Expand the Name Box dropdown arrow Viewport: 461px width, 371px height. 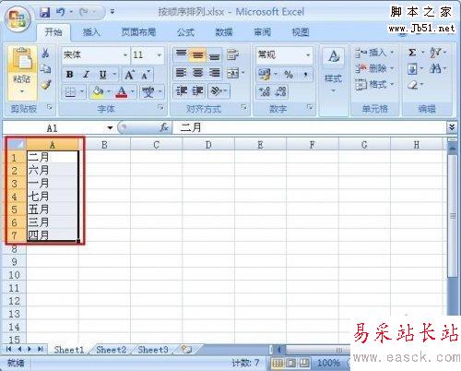point(110,128)
